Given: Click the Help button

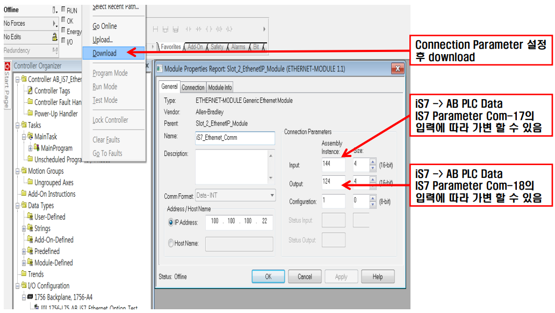Looking at the screenshot, I should point(378,277).
